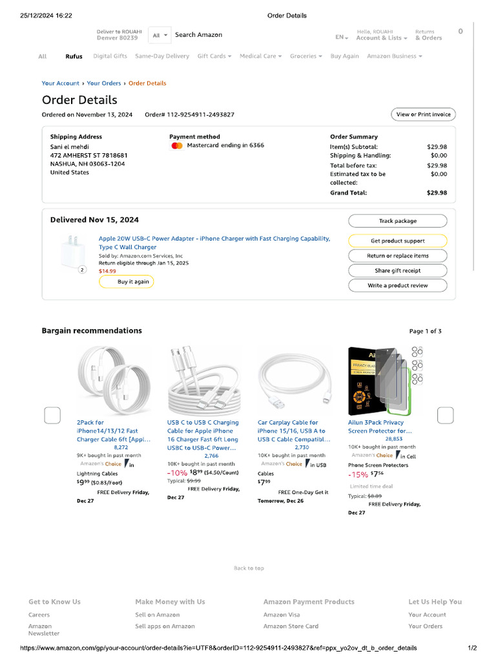This screenshot has height=662, width=496.
Task: Click Back to top link
Action: 249,568
